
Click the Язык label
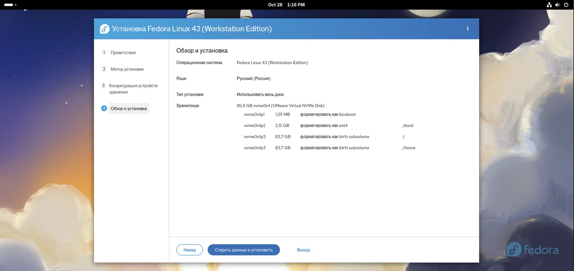181,78
